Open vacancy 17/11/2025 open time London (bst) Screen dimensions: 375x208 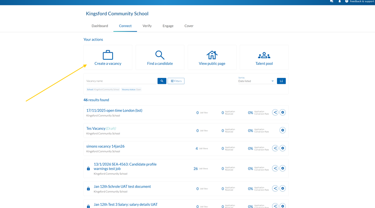(x=114, y=110)
